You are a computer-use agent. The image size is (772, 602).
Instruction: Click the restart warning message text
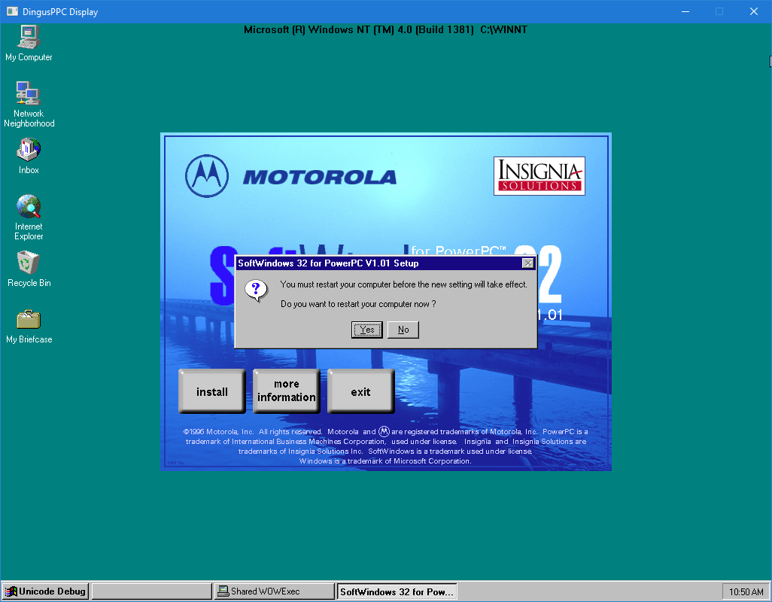click(404, 284)
